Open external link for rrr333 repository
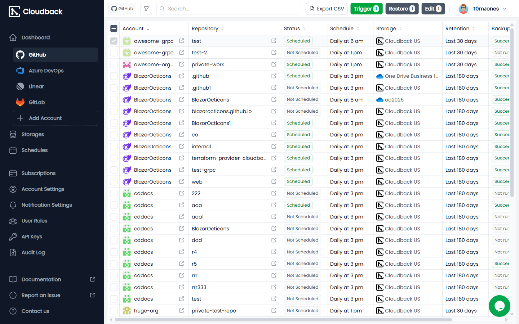 274,287
